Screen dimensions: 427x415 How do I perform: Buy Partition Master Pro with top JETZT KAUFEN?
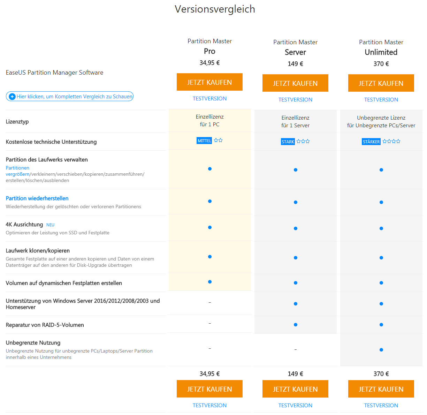[209, 82]
